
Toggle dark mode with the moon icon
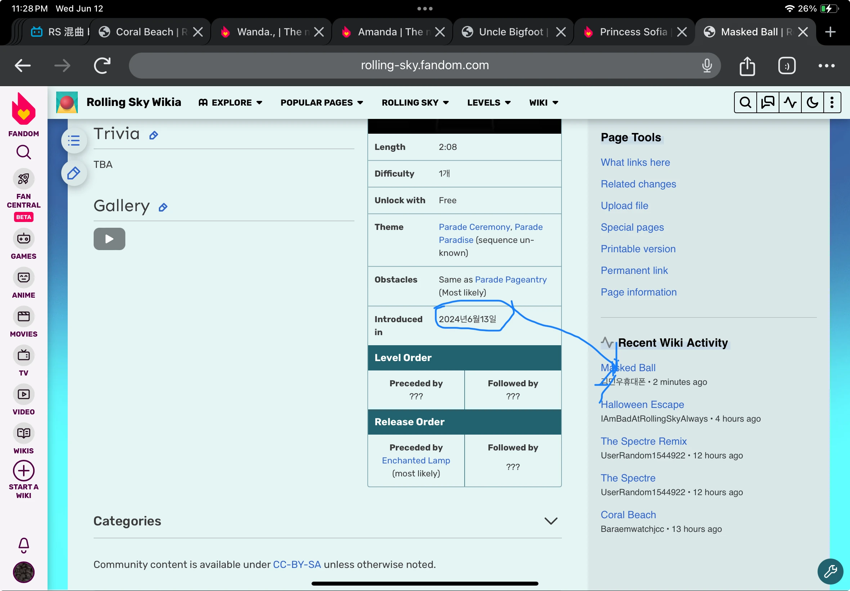tap(812, 102)
